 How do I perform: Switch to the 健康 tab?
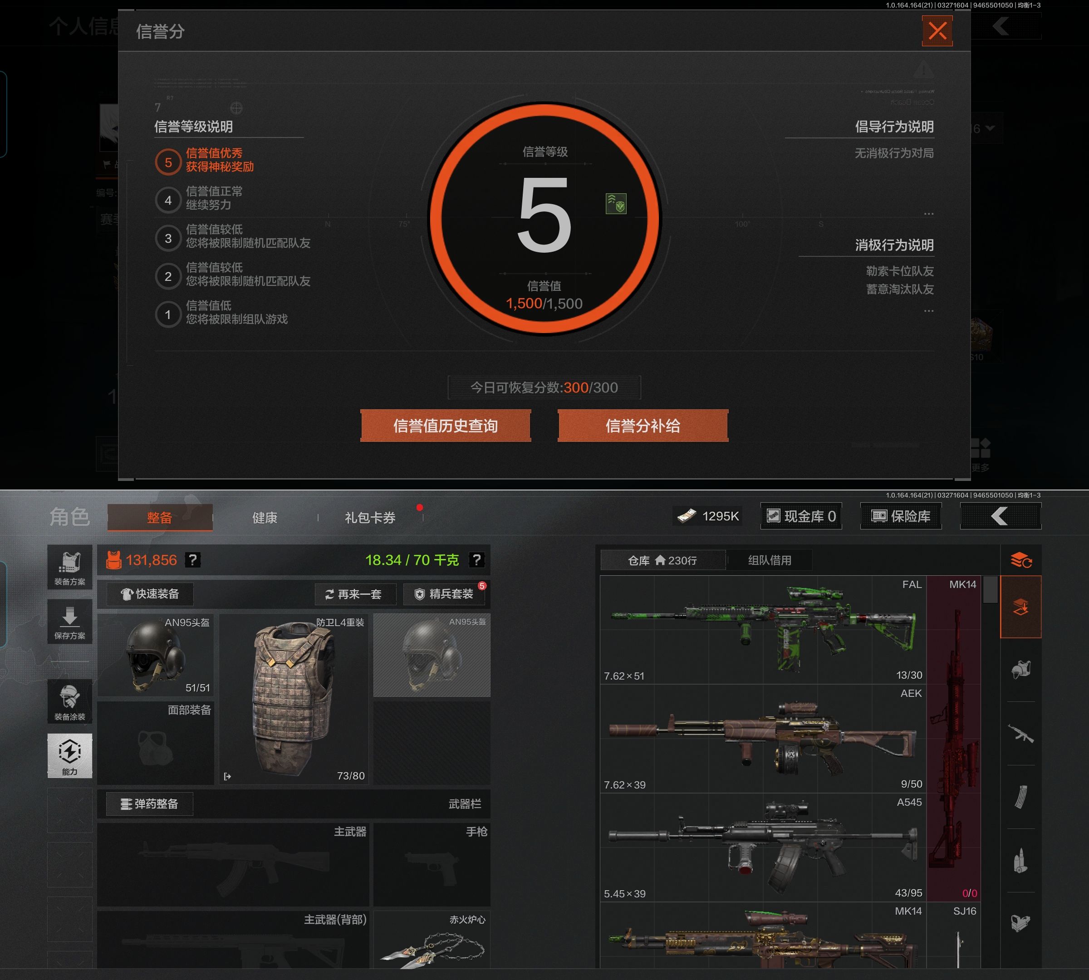265,518
